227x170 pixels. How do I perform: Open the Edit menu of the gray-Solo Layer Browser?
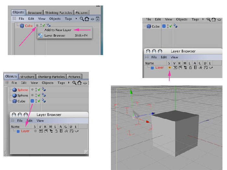[x=30, y=120]
